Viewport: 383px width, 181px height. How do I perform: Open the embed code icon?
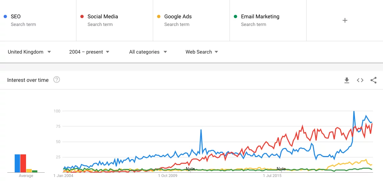pyautogui.click(x=360, y=80)
